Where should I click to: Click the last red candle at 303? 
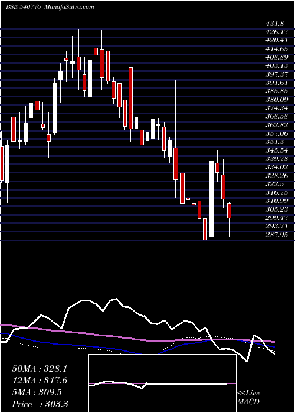(229, 211)
